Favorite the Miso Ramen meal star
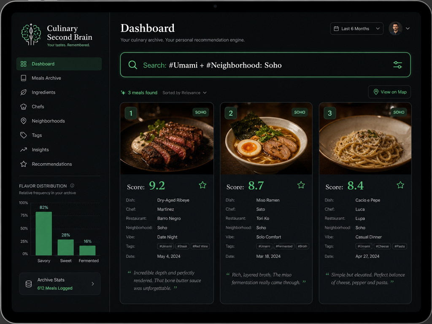The height and width of the screenshot is (324, 432). [301, 185]
